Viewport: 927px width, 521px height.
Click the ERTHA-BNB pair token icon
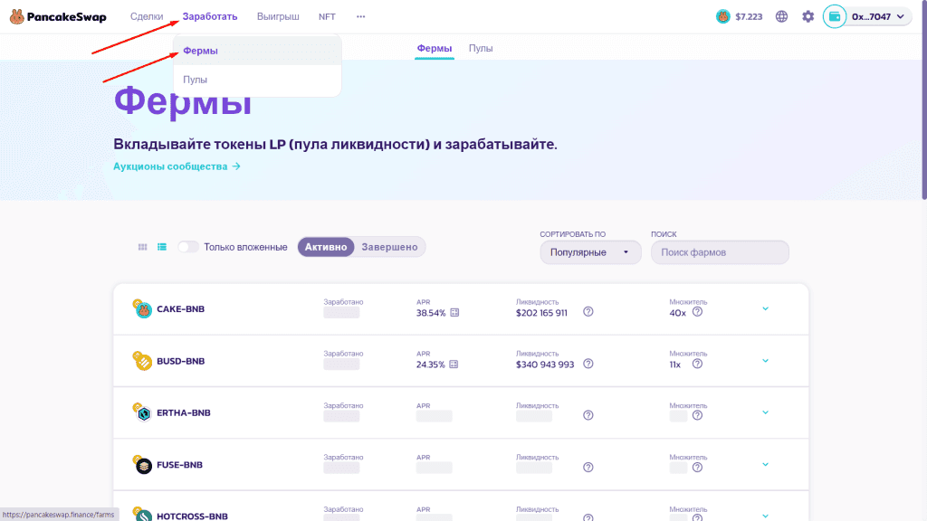pos(142,412)
